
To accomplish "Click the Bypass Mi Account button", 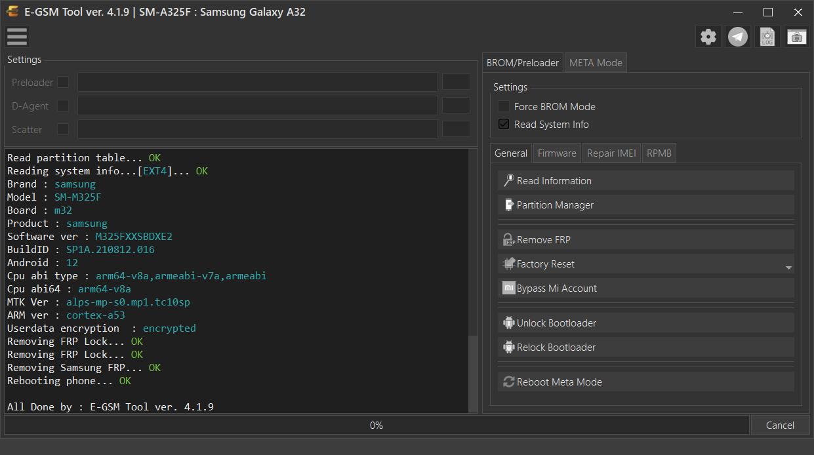I will tap(646, 288).
